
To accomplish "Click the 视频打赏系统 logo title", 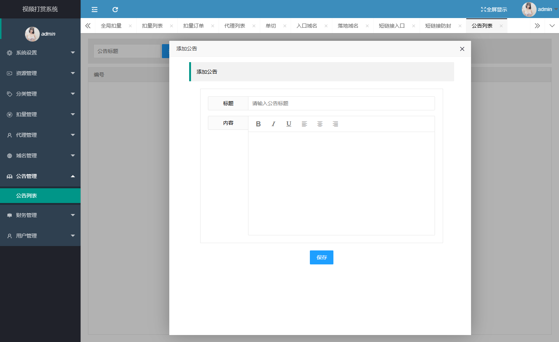I will 40,9.
